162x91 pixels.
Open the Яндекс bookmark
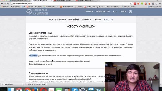pyautogui.click(x=79, y=7)
